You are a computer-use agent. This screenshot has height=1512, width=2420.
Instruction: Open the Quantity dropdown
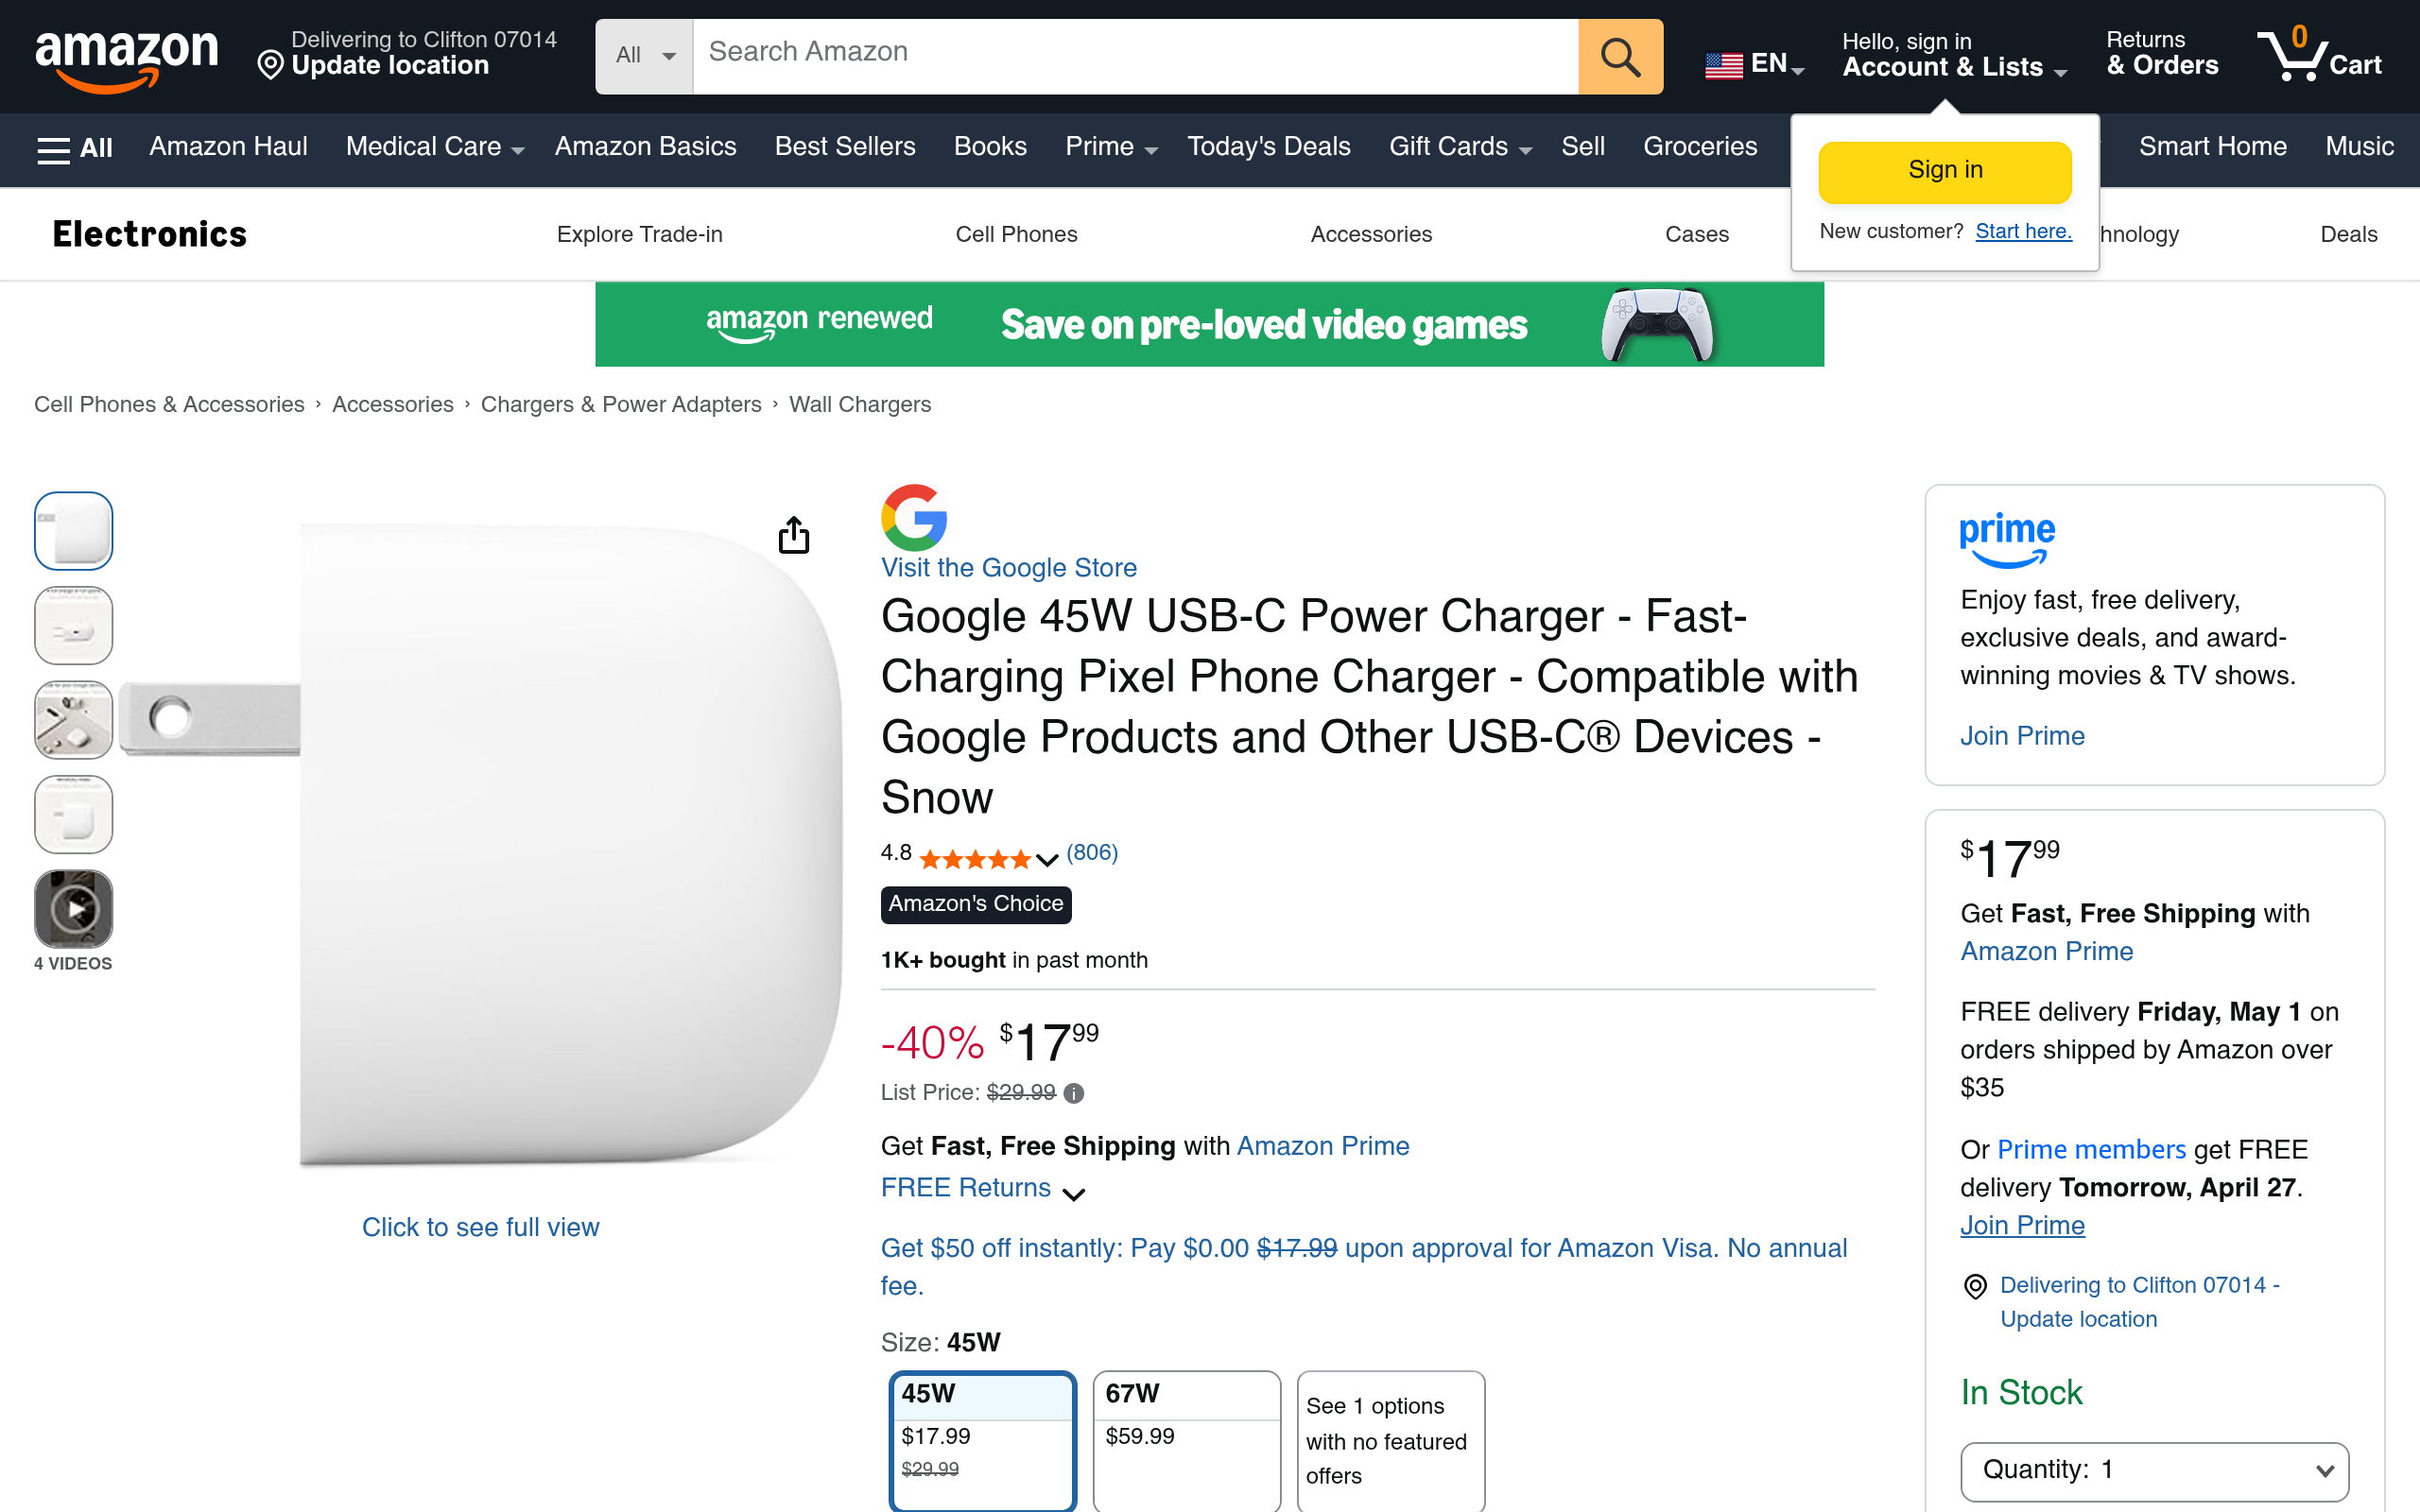coord(2154,1470)
